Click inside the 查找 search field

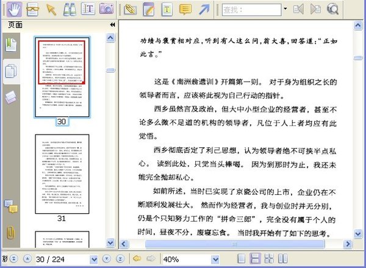tap(251, 10)
